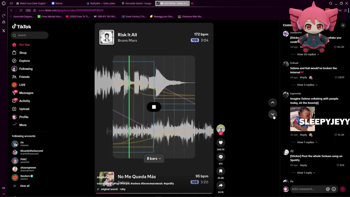Open LIVE in the sidebar
This screenshot has height=197, width=350.
tap(22, 85)
